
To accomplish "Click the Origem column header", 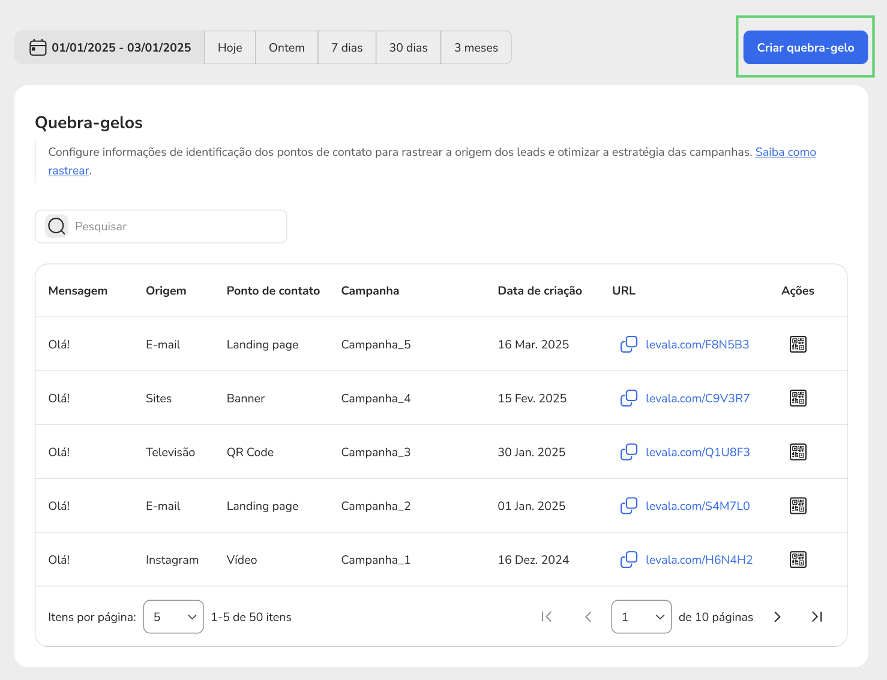I will (166, 291).
